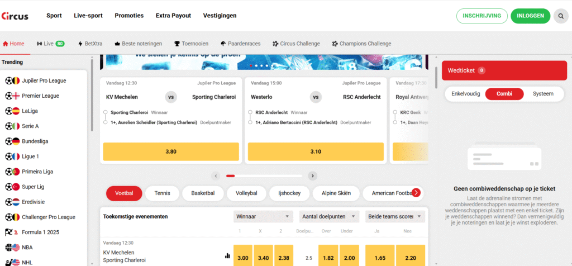Click the Serie A Italy flag icon
Screen dimensions: 572x266
[x=16, y=126]
